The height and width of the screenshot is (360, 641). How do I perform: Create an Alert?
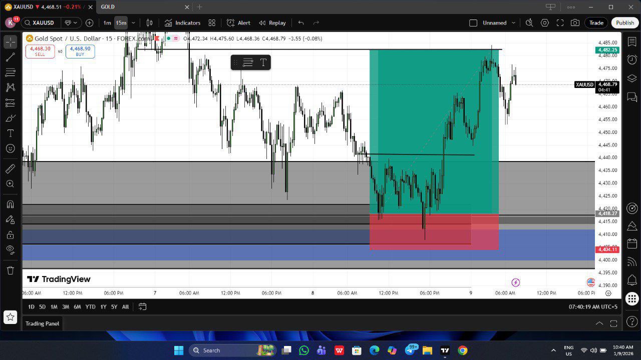pos(238,22)
